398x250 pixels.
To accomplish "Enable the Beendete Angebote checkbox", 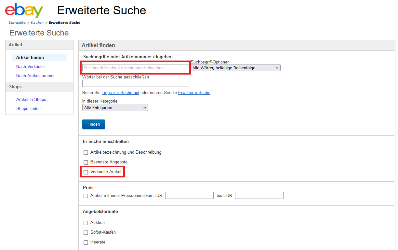I will click(x=86, y=162).
